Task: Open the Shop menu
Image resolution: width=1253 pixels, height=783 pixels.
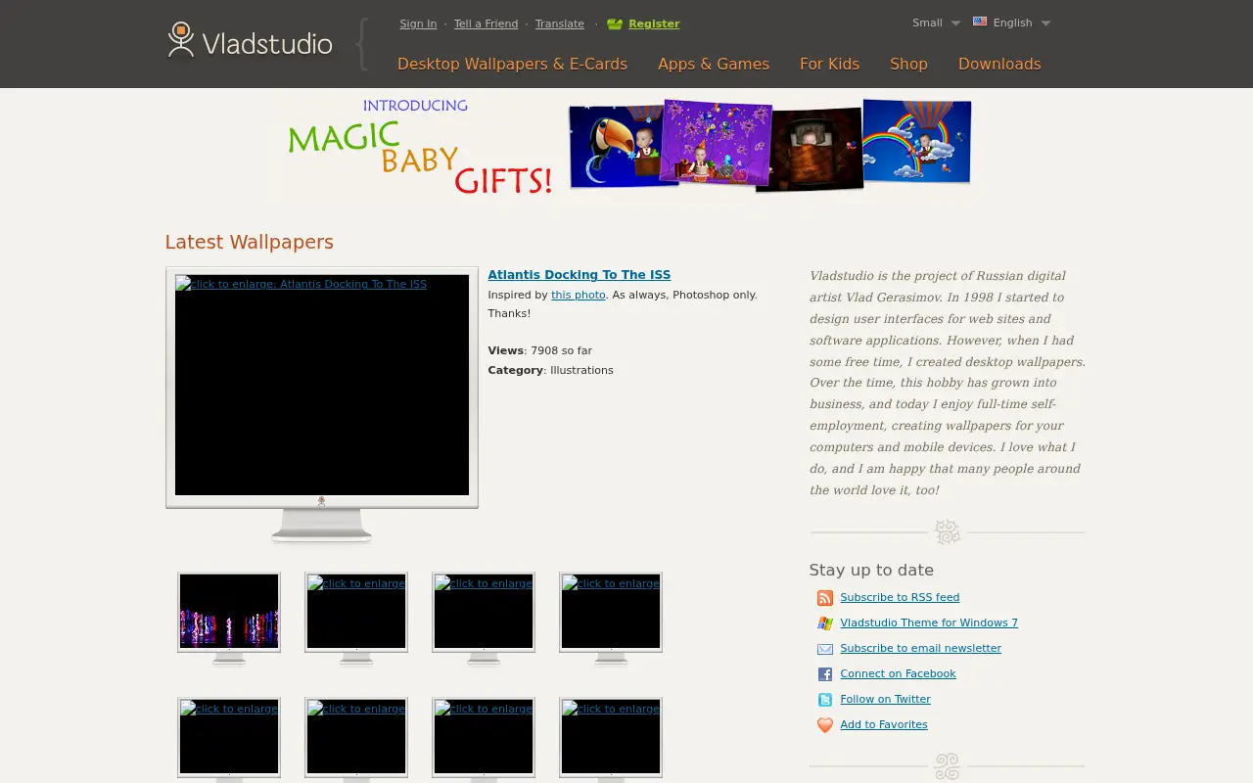Action: pyautogui.click(x=908, y=64)
